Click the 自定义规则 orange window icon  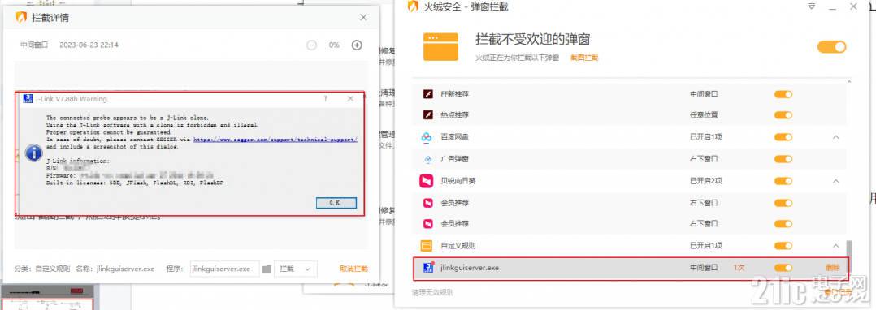tap(427, 245)
